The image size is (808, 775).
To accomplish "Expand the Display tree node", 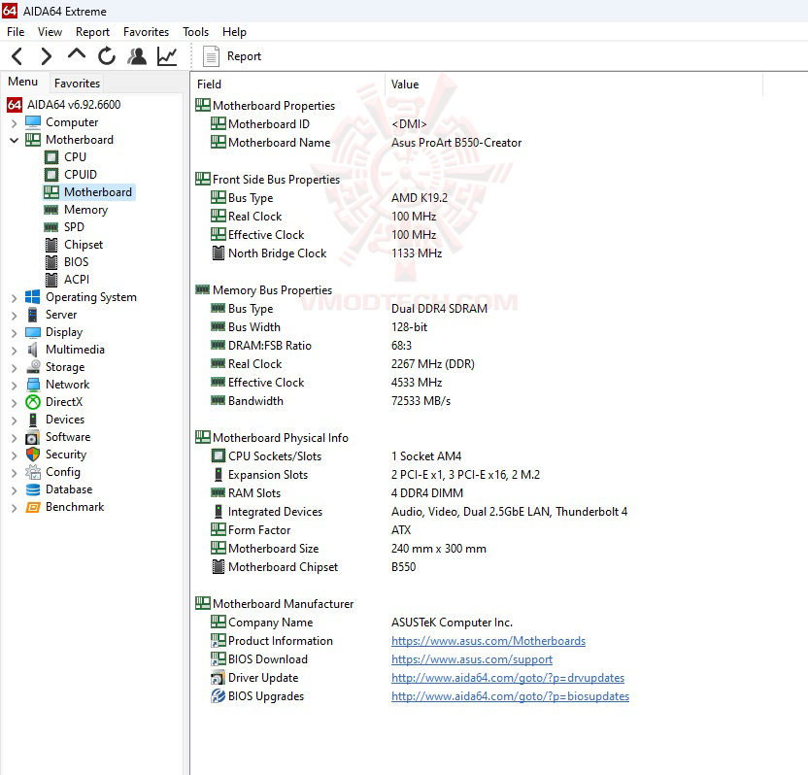I will click(x=14, y=333).
